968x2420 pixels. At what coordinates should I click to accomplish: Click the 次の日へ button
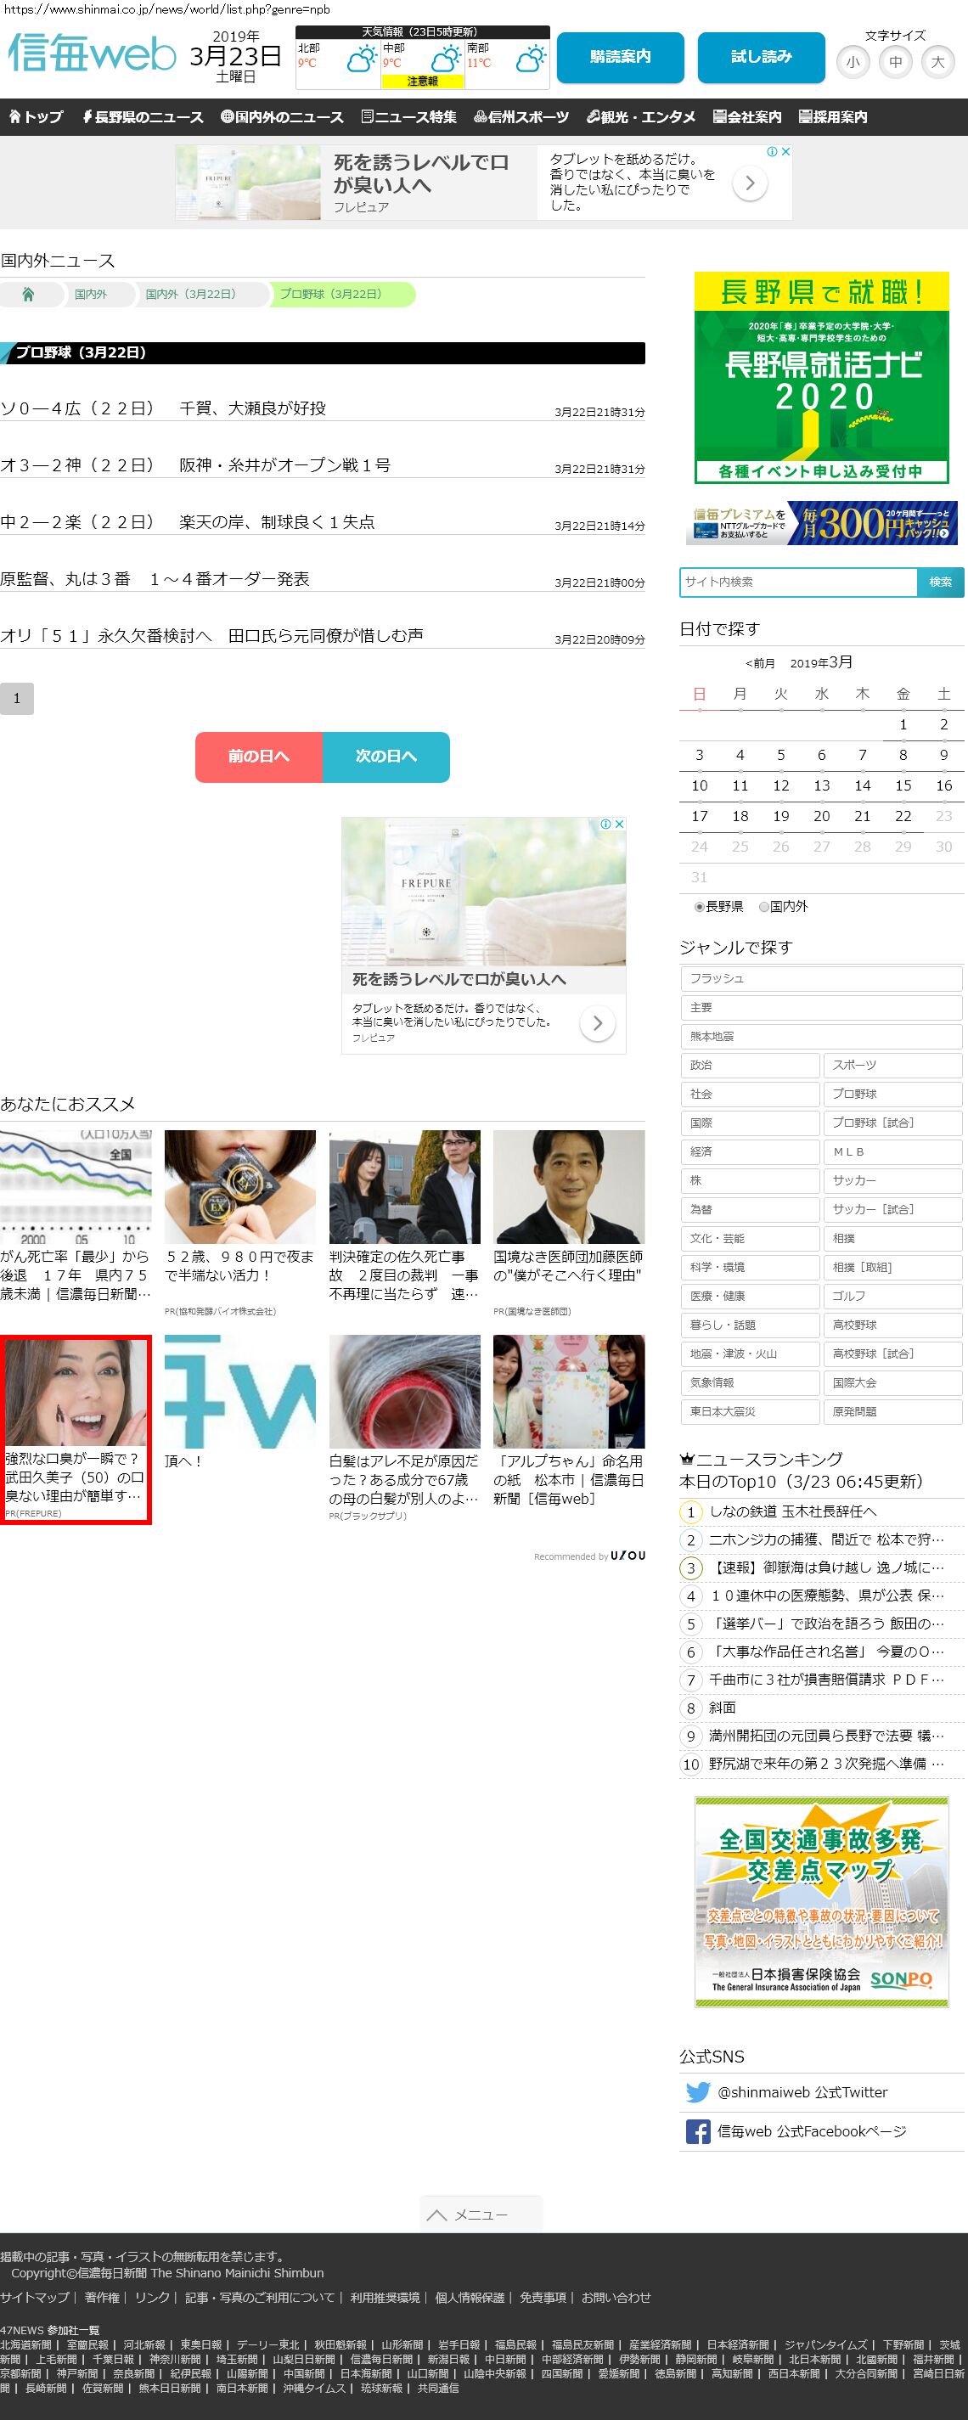386,757
